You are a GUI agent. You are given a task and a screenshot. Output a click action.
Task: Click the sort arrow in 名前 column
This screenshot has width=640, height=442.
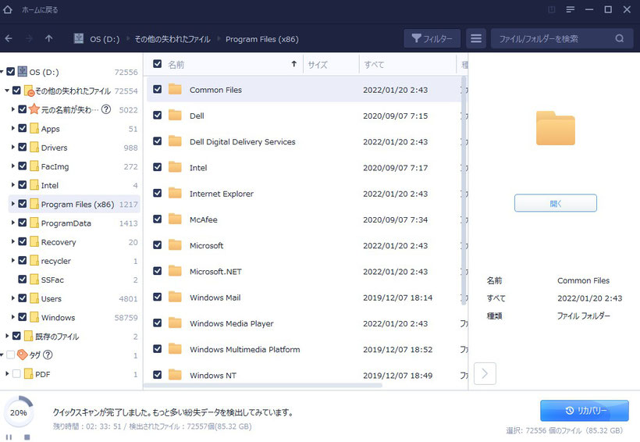pyautogui.click(x=294, y=64)
